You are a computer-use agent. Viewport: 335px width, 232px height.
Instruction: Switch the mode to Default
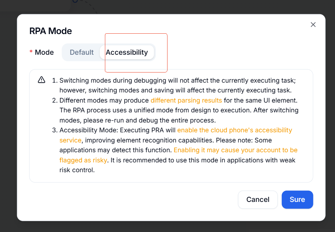tap(81, 52)
